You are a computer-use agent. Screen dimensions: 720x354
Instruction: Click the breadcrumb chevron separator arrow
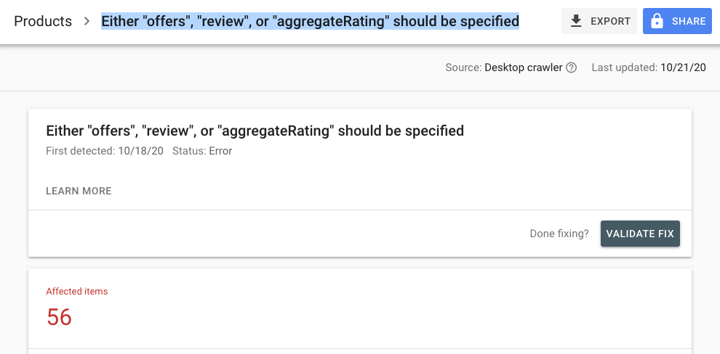click(87, 21)
